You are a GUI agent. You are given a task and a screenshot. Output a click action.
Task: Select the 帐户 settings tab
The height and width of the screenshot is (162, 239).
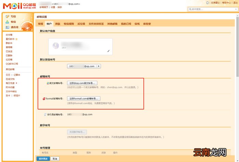49,24
